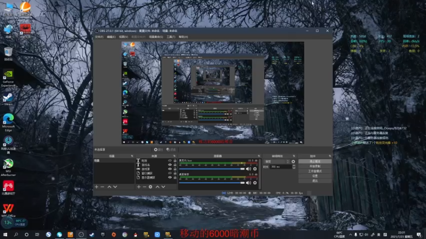This screenshot has height=239, width=426.
Task: Select display capture source row
Action: point(156,177)
